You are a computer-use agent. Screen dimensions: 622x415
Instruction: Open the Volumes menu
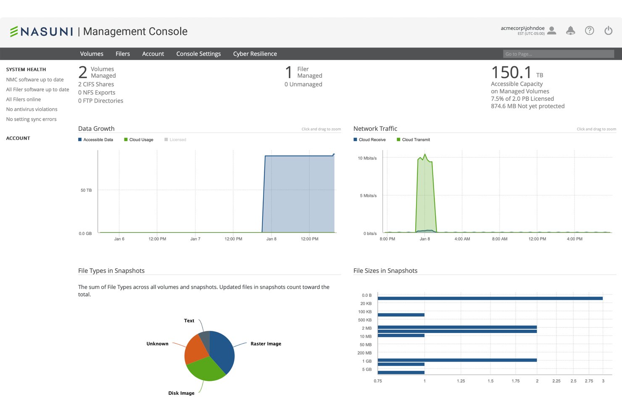pos(92,54)
